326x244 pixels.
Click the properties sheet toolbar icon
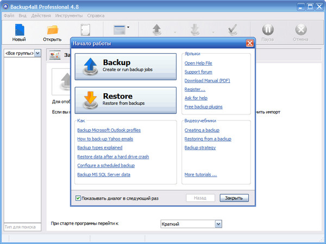(x=85, y=30)
